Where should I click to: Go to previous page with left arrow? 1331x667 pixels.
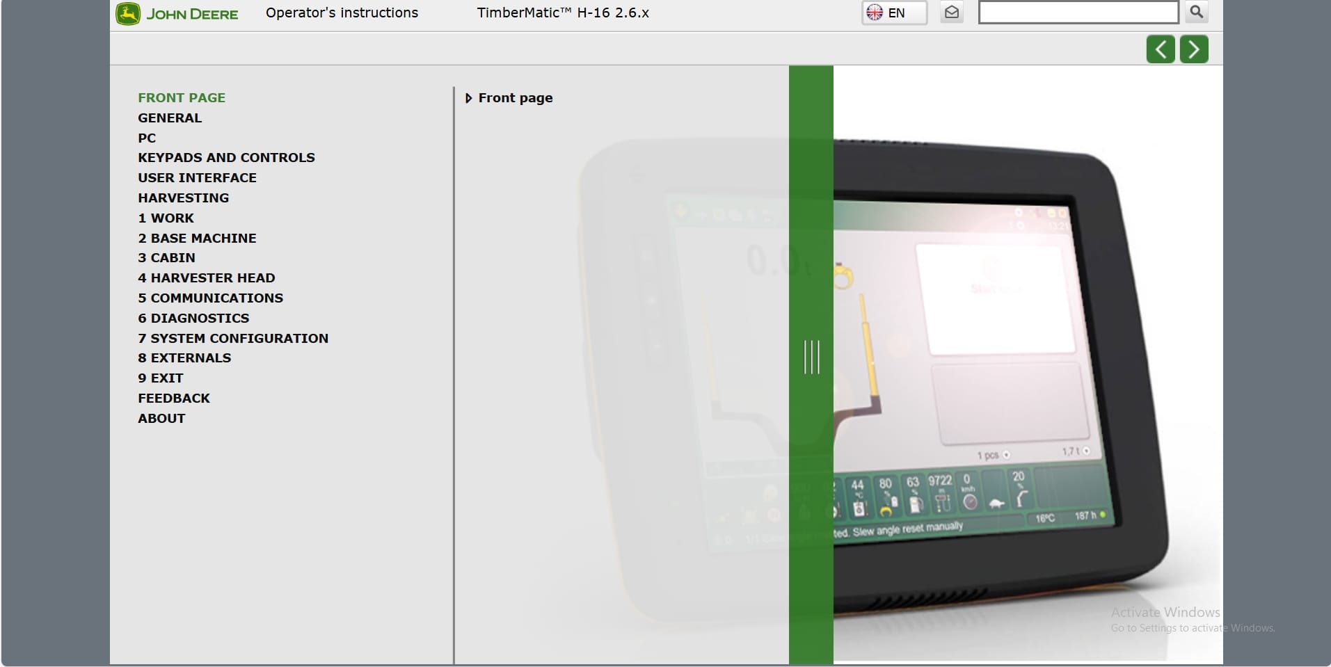point(1161,49)
